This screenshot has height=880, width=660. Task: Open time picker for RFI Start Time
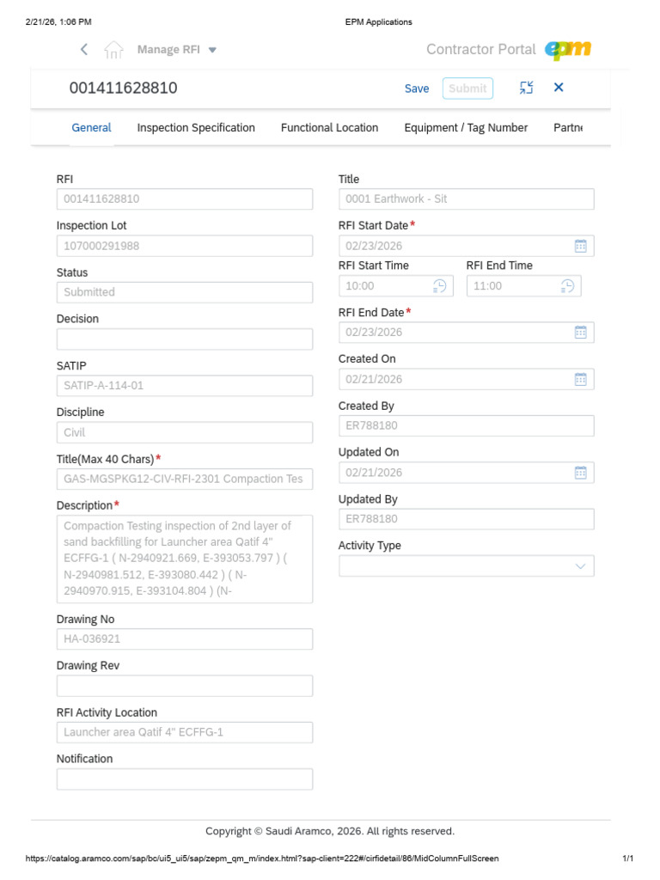439,286
